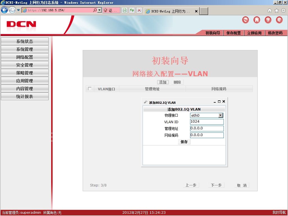Open the 初装向导 tab
Screen dimensions: 288x216
(213, 33)
